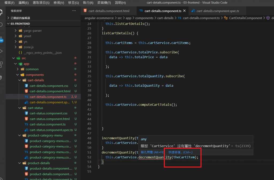Switch to cart-details.component.spec.ts tab
The image size is (274, 180).
tap(218, 11)
